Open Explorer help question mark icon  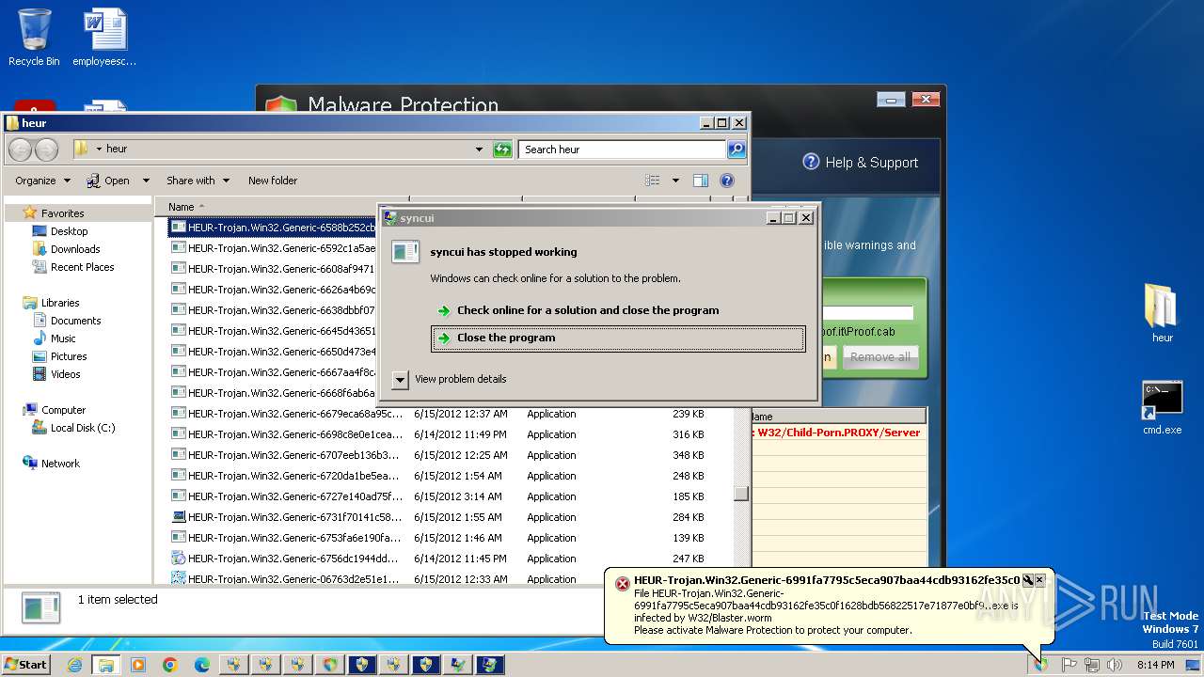[727, 181]
